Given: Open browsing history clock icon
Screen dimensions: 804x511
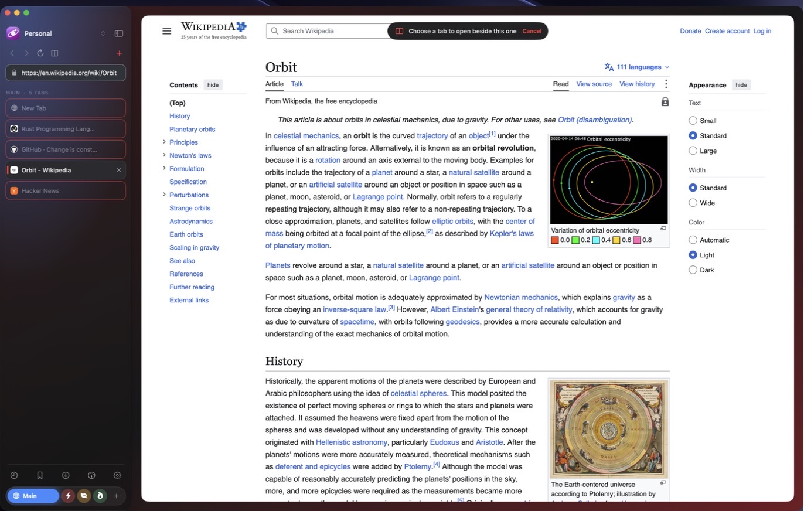Looking at the screenshot, I should 14,475.
